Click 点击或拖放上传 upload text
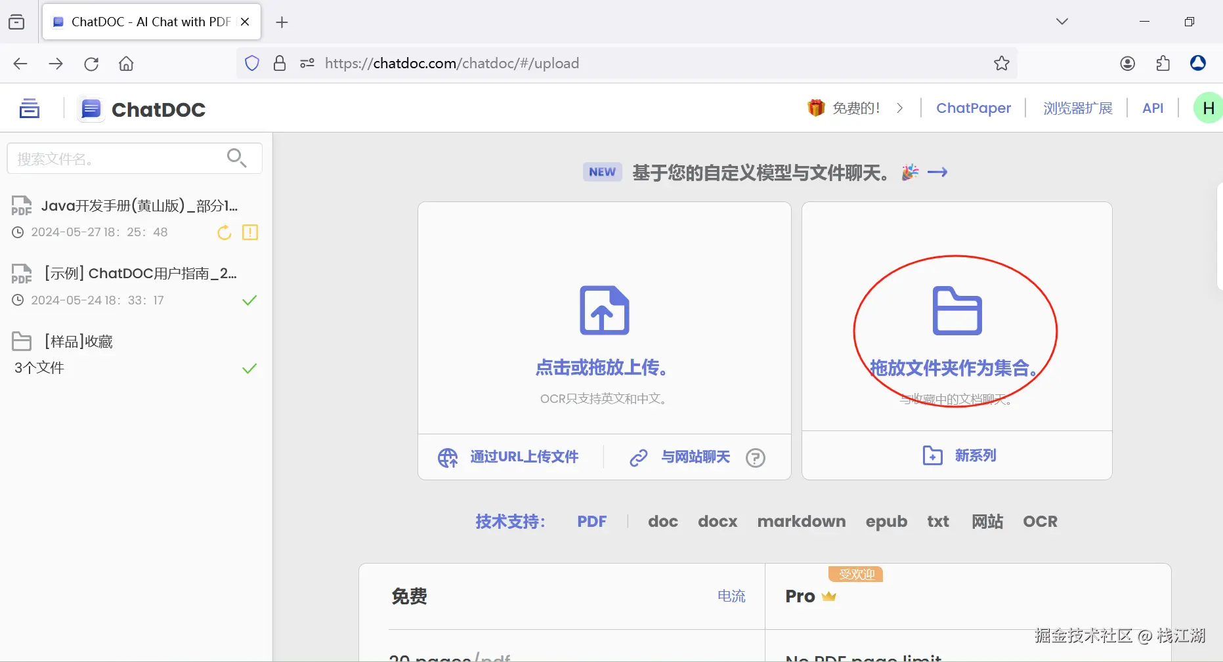Image resolution: width=1223 pixels, height=662 pixels. [x=603, y=367]
